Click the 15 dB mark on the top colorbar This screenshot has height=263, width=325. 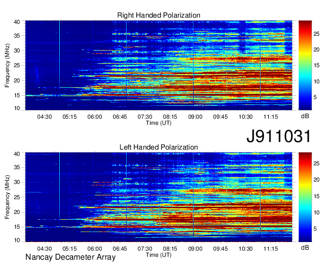[316, 66]
